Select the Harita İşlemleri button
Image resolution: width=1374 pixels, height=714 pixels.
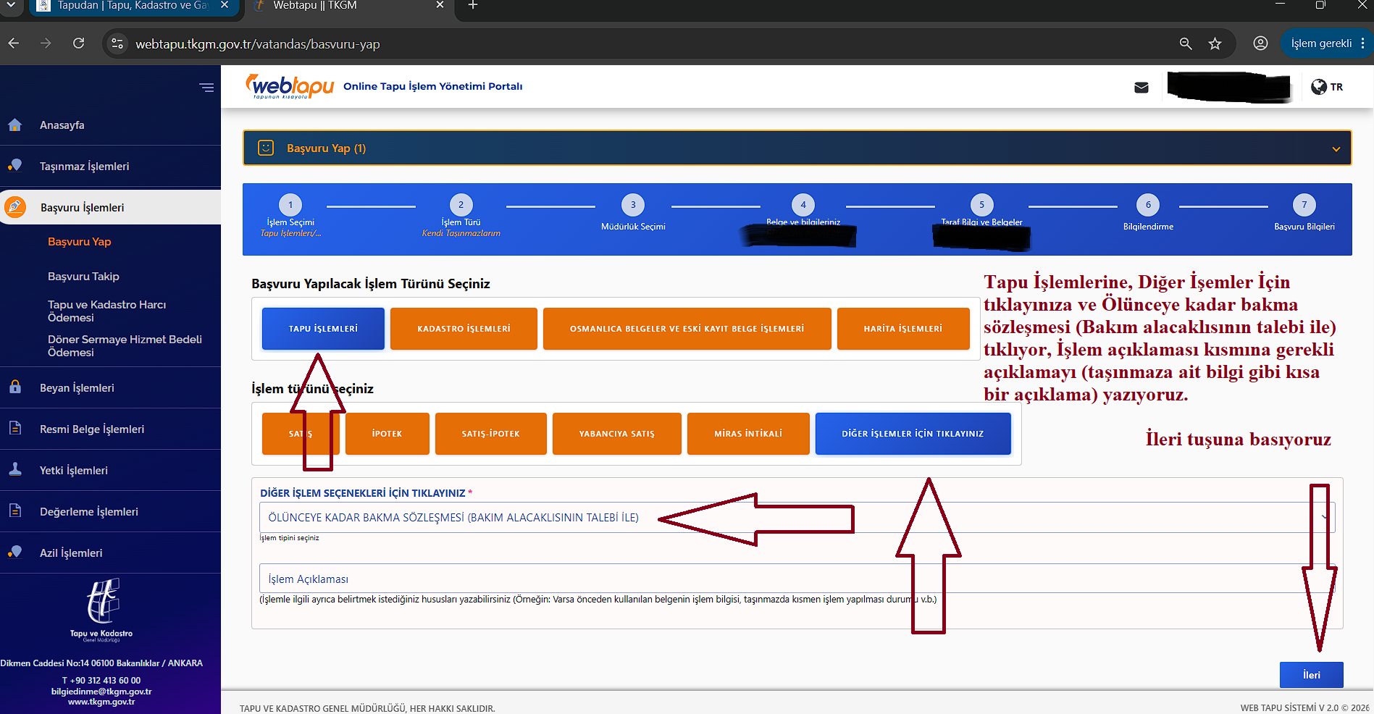(903, 329)
